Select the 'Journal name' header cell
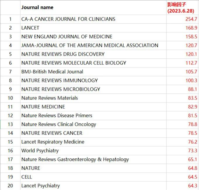Image resolution: width=199 pixels, height=190 pixels. pos(93,7)
